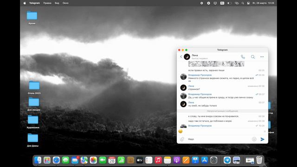Attach a file with the paperclip
Screen dimensions: 297x167
coord(182,139)
